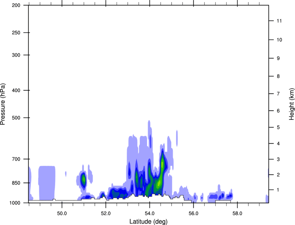Click the 'Latitude (deg)' axis title

[148, 222]
